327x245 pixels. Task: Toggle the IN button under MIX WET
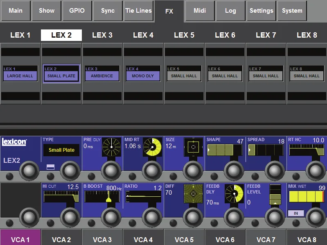(296, 214)
